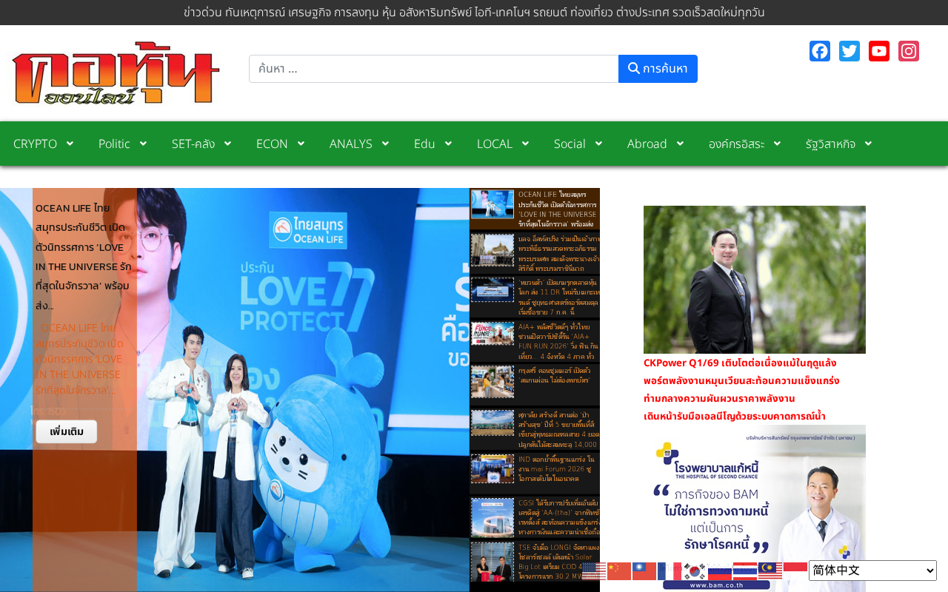Open the Instagram social icon
948x592 pixels.
tap(909, 51)
